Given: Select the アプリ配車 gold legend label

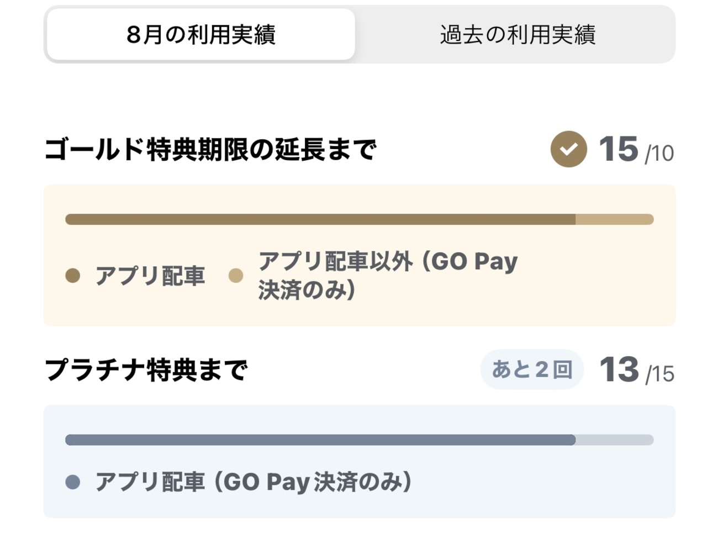Looking at the screenshot, I should 150,276.
